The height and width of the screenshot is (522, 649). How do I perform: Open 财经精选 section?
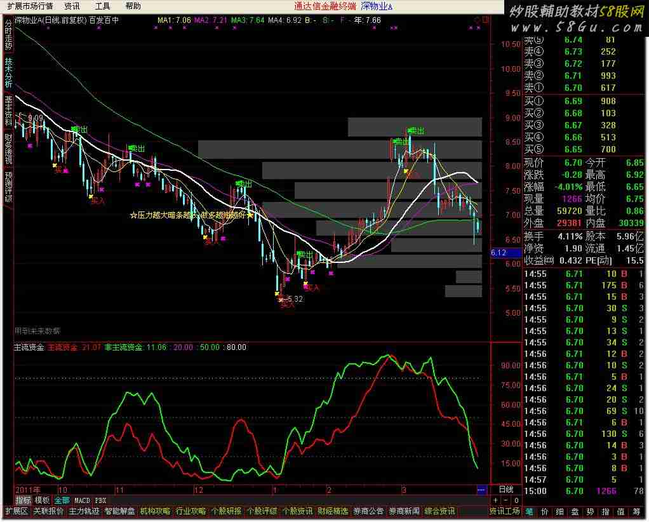pos(333,511)
